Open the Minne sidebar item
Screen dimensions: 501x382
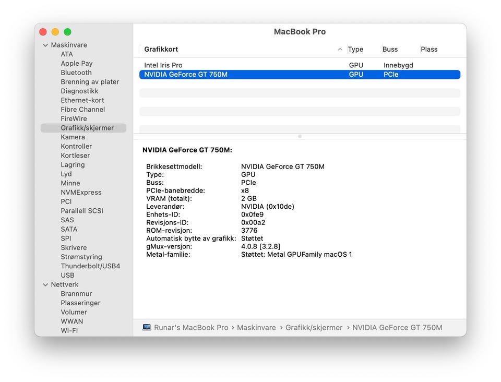[x=70, y=183]
